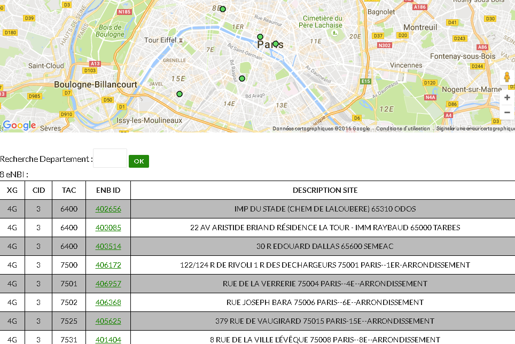Viewport: 515px width, 344px height.
Task: Open ENB ID link 406172
Action: (108, 265)
